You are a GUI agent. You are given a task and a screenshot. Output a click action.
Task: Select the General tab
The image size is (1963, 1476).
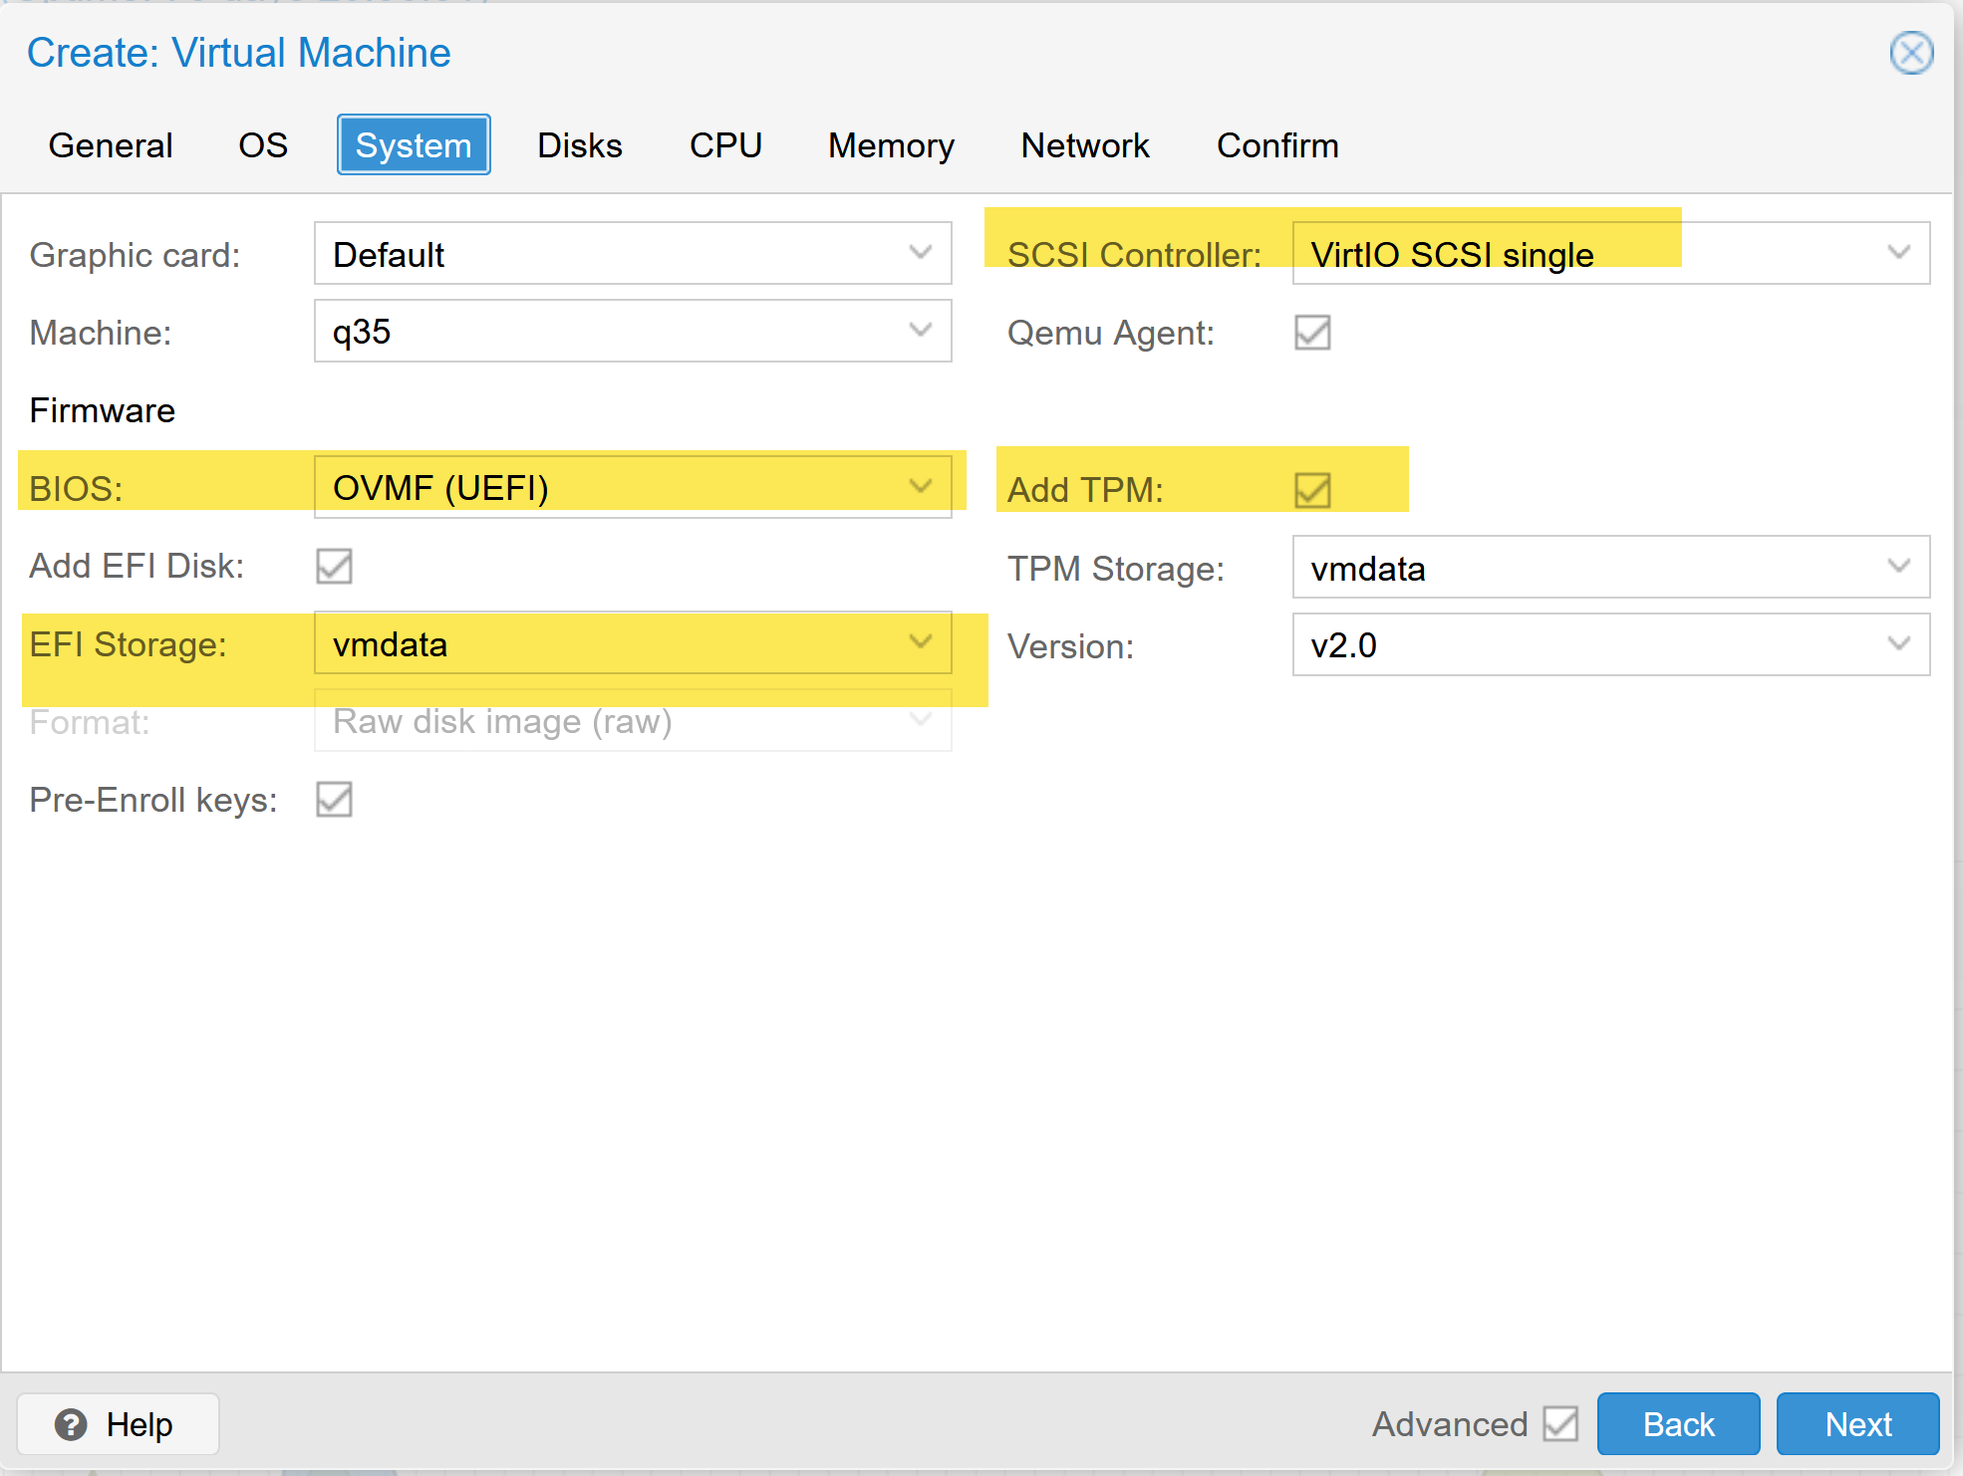point(110,144)
